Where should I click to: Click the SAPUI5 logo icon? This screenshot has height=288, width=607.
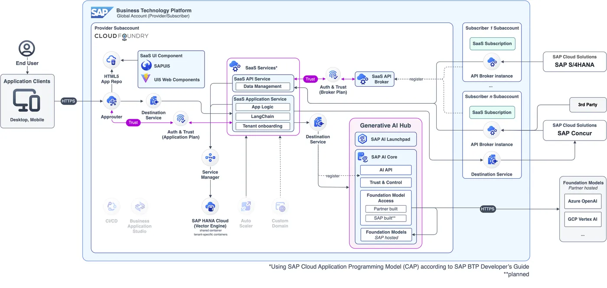coord(146,65)
